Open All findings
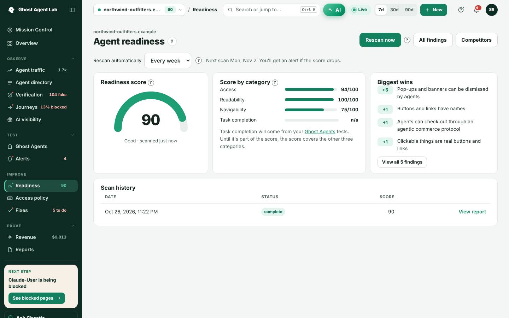This screenshot has height=318, width=509. pos(433,40)
